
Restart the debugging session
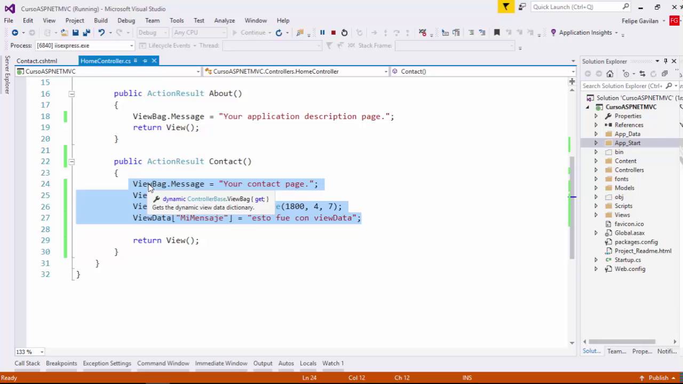pos(345,33)
